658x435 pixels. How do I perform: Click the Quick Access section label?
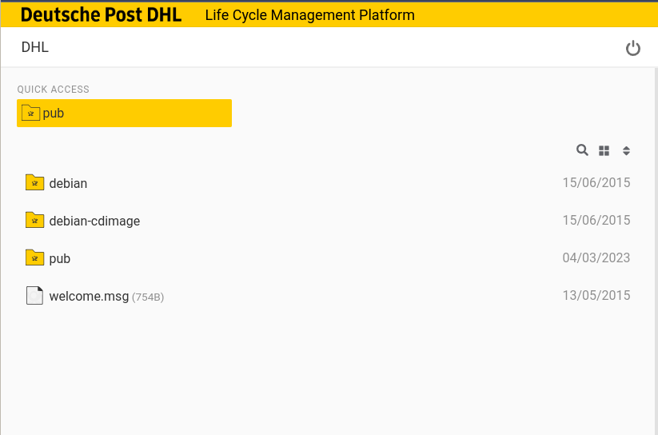click(x=54, y=90)
